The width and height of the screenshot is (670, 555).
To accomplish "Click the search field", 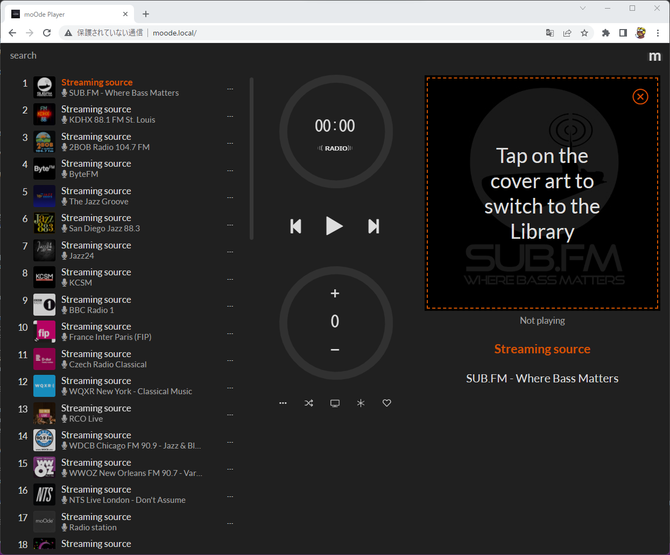I will [23, 55].
